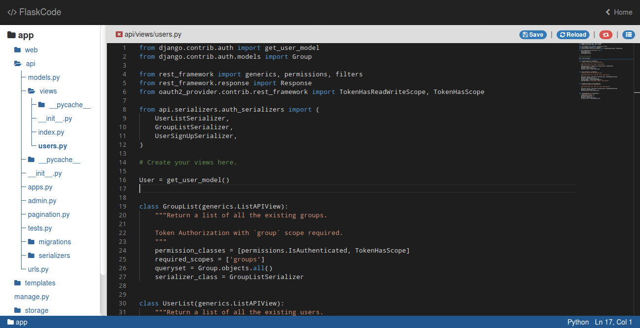Click the serializers folder icon
The image size is (640, 328).
30,255
